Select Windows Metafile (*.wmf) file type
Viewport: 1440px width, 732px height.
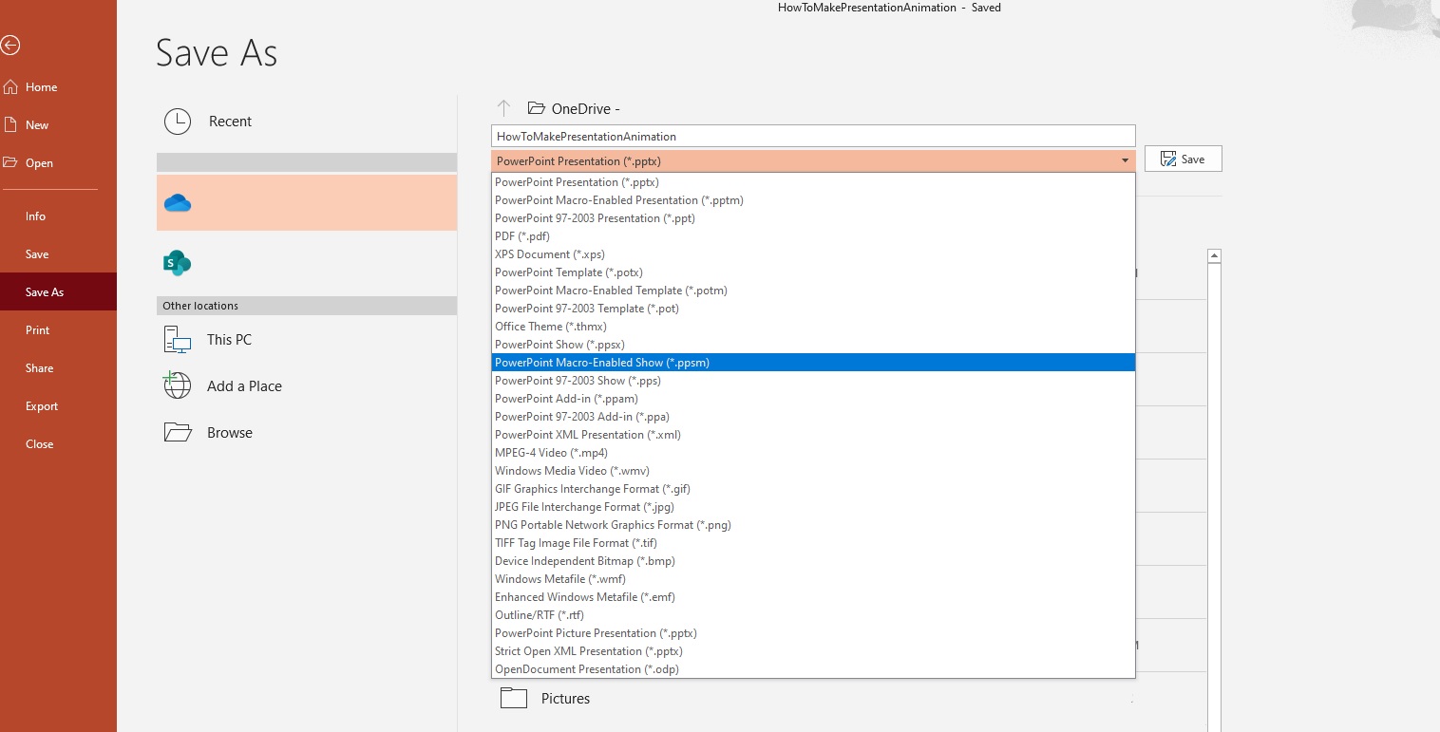(813, 579)
